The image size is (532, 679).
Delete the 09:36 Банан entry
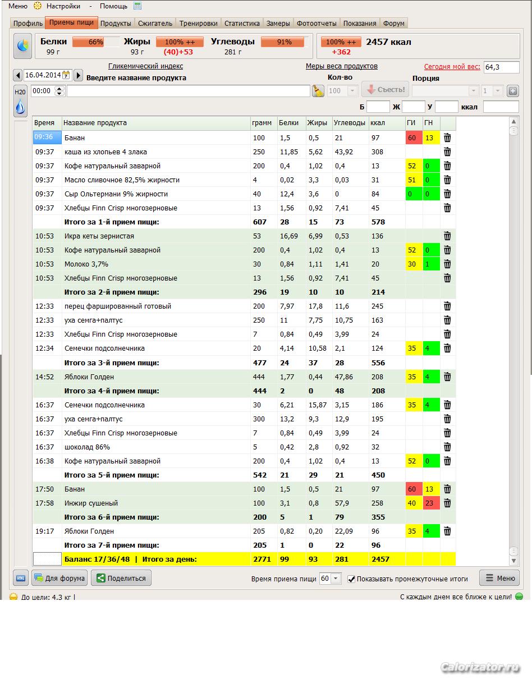[447, 137]
